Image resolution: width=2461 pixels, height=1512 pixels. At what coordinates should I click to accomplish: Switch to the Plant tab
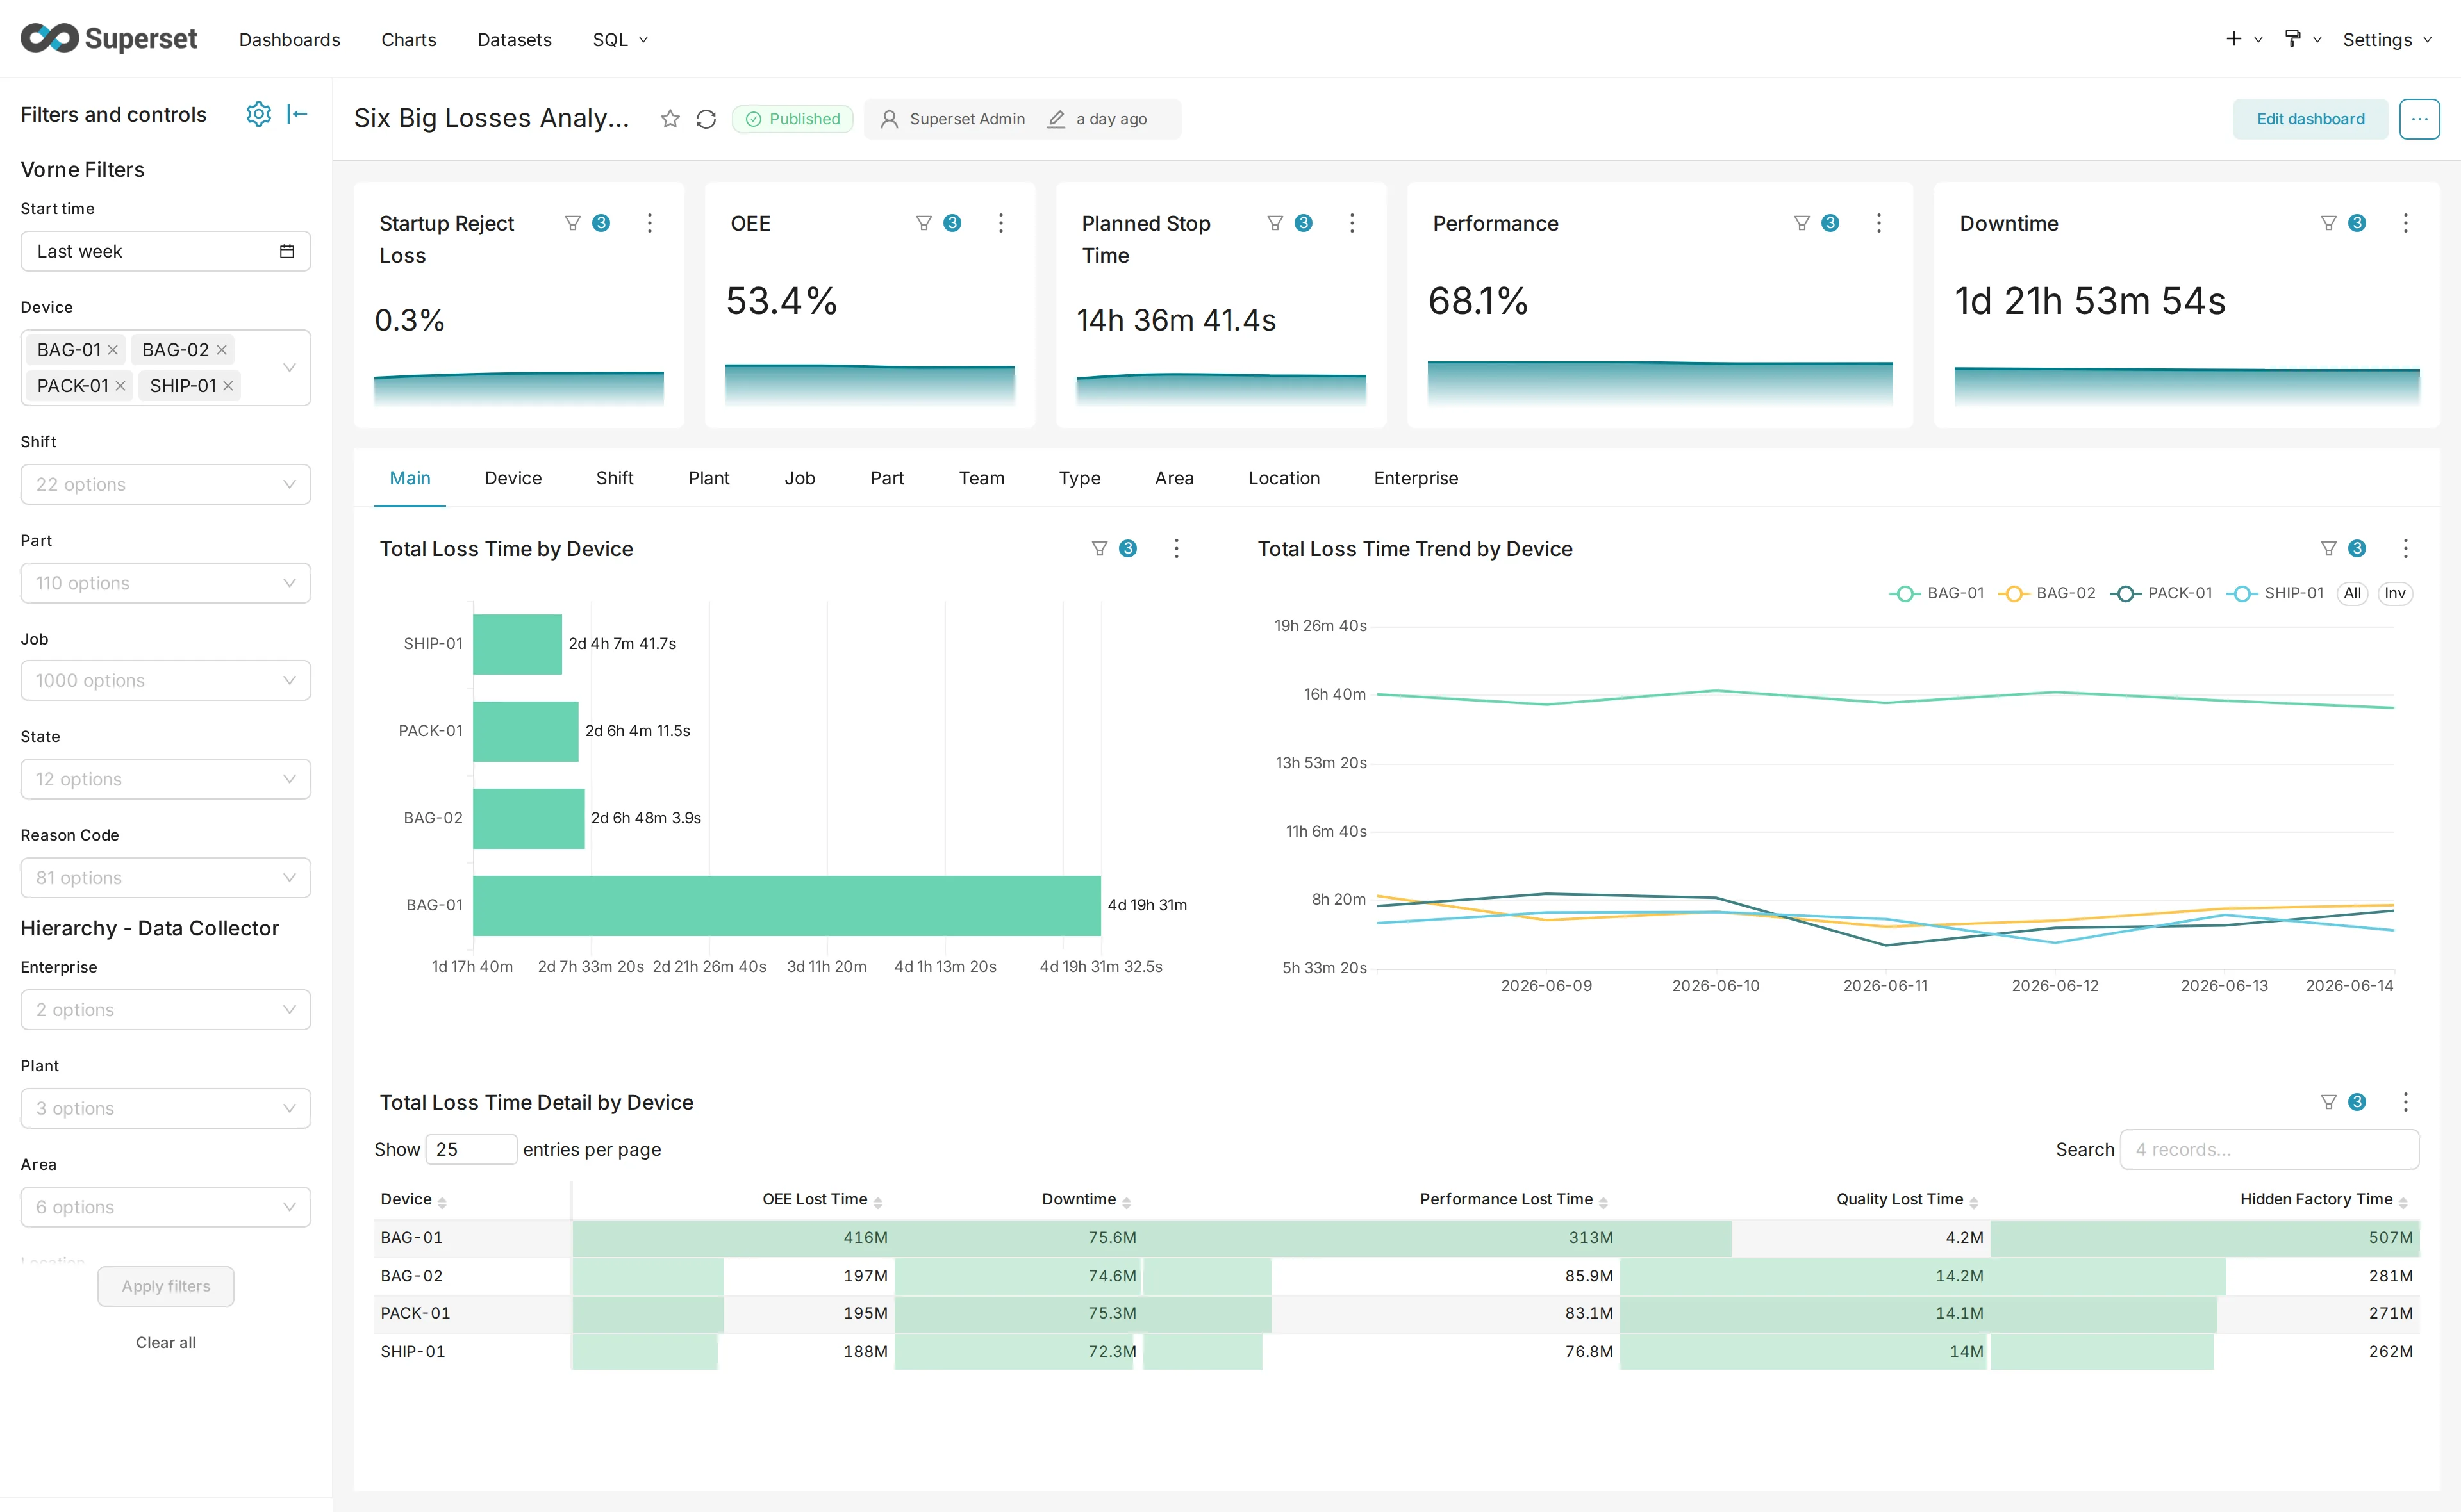pyautogui.click(x=709, y=478)
